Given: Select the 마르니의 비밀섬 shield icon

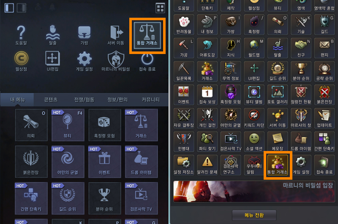Looking at the screenshot, I should click(116, 61).
